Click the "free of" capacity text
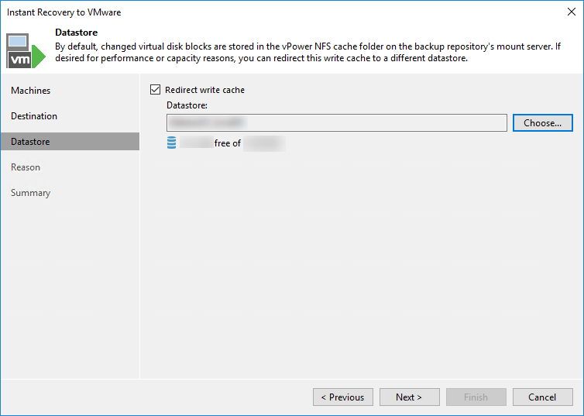584x416 pixels. click(227, 143)
